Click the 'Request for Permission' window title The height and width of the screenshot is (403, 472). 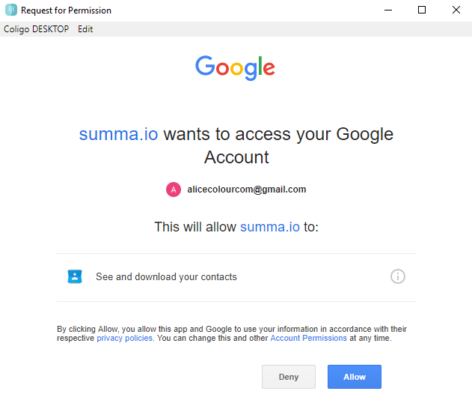(x=66, y=10)
